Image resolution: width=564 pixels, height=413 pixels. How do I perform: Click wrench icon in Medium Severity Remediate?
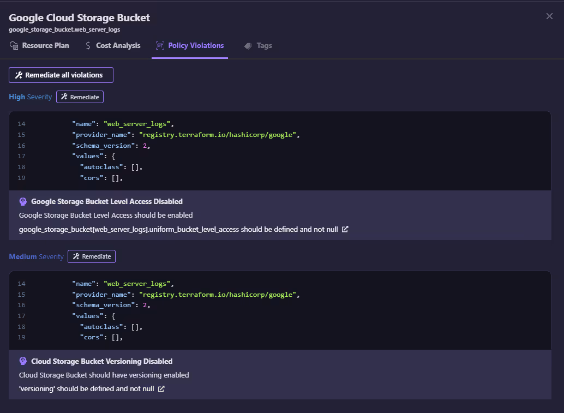(76, 256)
